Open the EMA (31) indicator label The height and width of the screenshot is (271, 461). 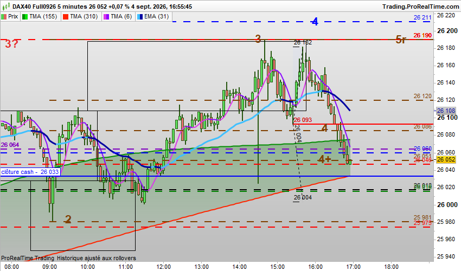coord(157,16)
